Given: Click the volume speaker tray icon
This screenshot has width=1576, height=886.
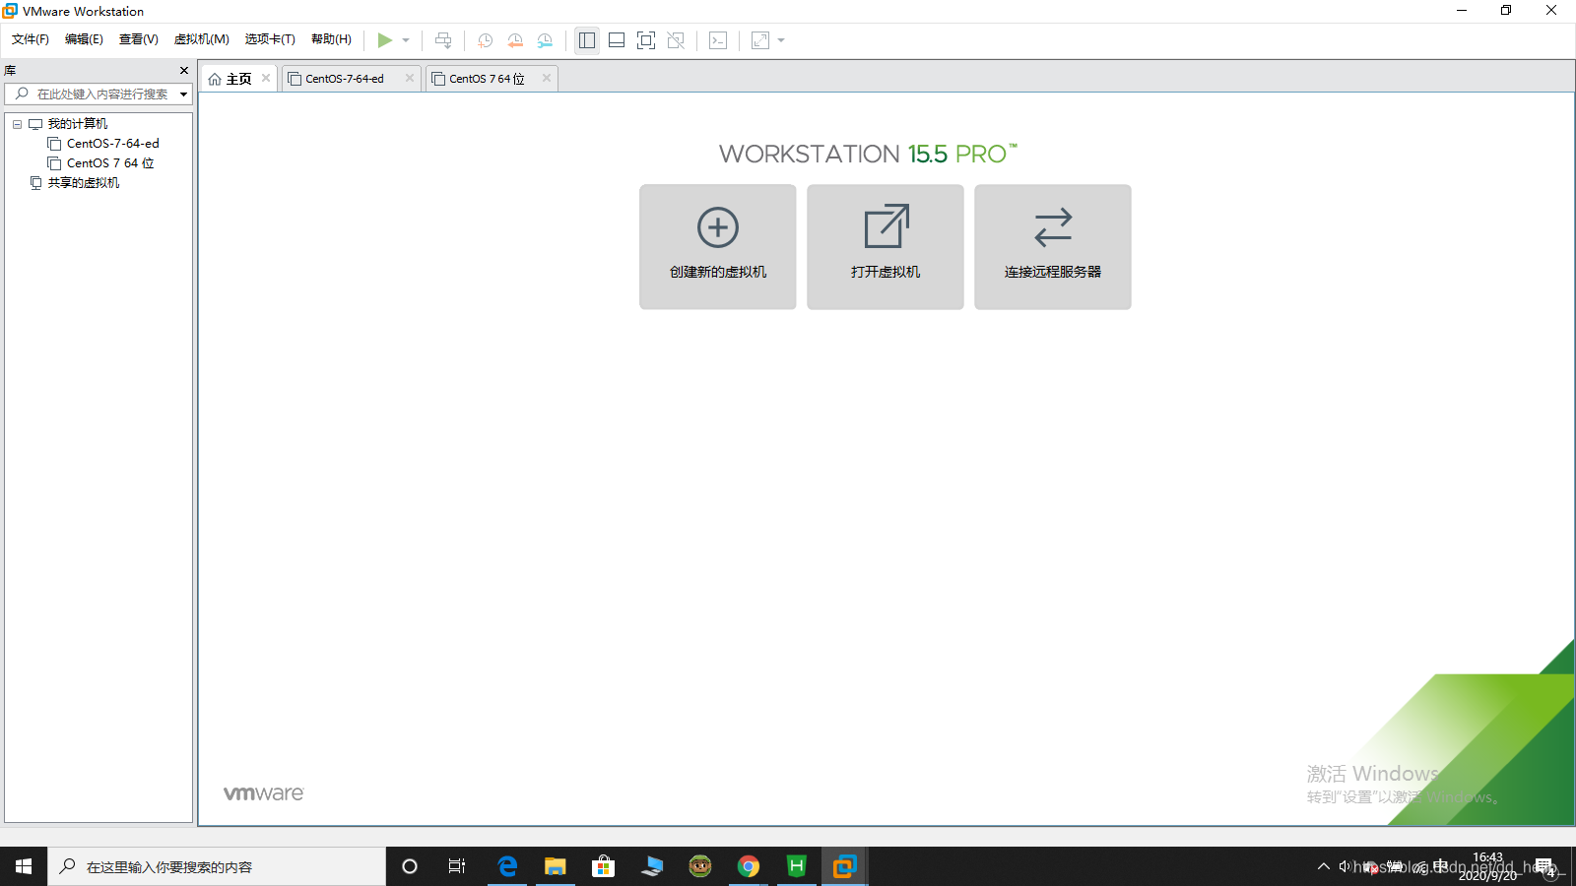Looking at the screenshot, I should [x=1345, y=866].
